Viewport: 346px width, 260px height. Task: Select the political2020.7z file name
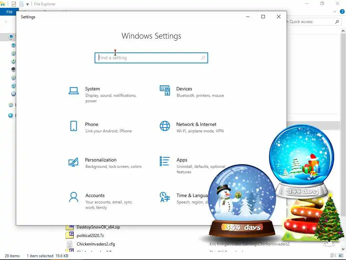pyautogui.click(x=90, y=236)
